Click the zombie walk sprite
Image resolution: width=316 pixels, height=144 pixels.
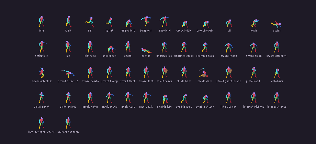184,98
